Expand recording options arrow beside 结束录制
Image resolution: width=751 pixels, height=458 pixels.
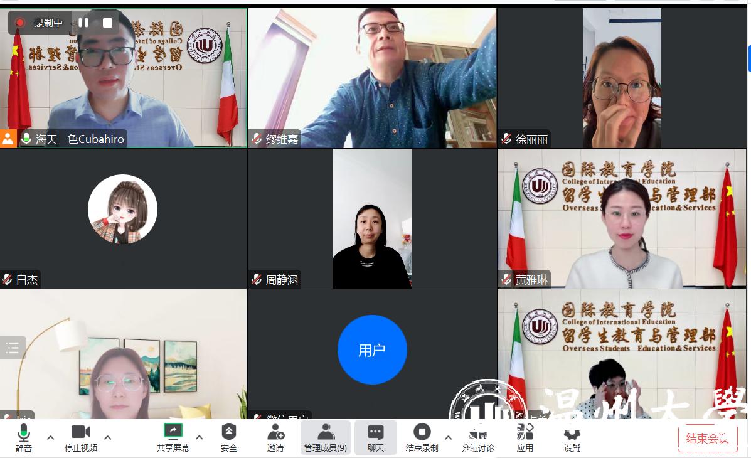coord(448,437)
